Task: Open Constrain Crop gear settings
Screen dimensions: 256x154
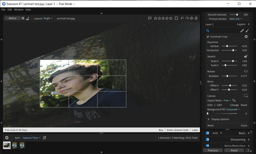Action: [x=246, y=37]
